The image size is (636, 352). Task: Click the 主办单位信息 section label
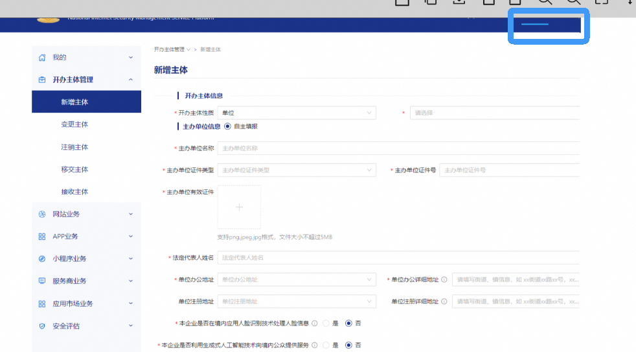click(201, 126)
